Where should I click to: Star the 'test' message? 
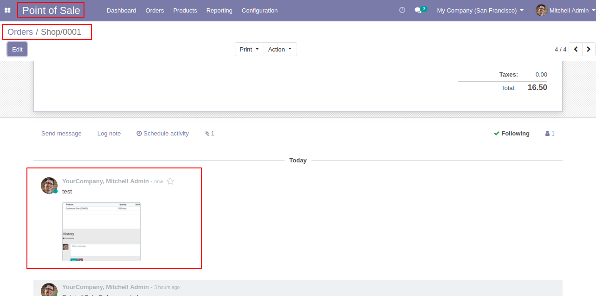click(170, 181)
